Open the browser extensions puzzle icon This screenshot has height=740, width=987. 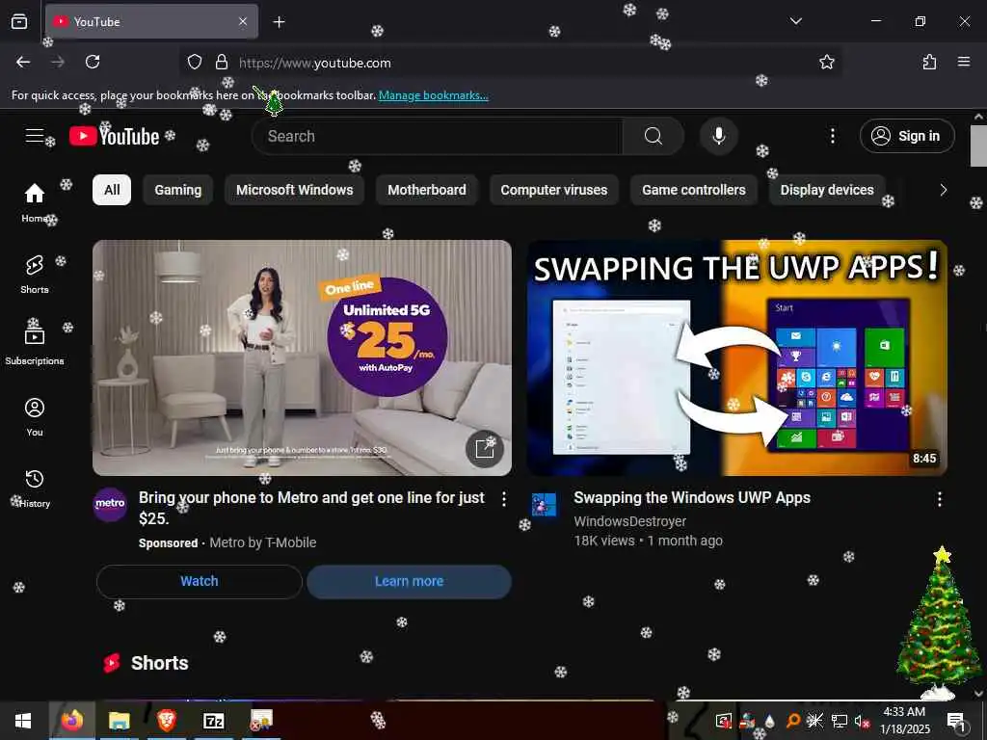point(929,62)
